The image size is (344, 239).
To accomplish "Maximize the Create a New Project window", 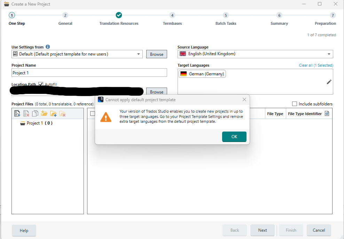I will [320, 4].
